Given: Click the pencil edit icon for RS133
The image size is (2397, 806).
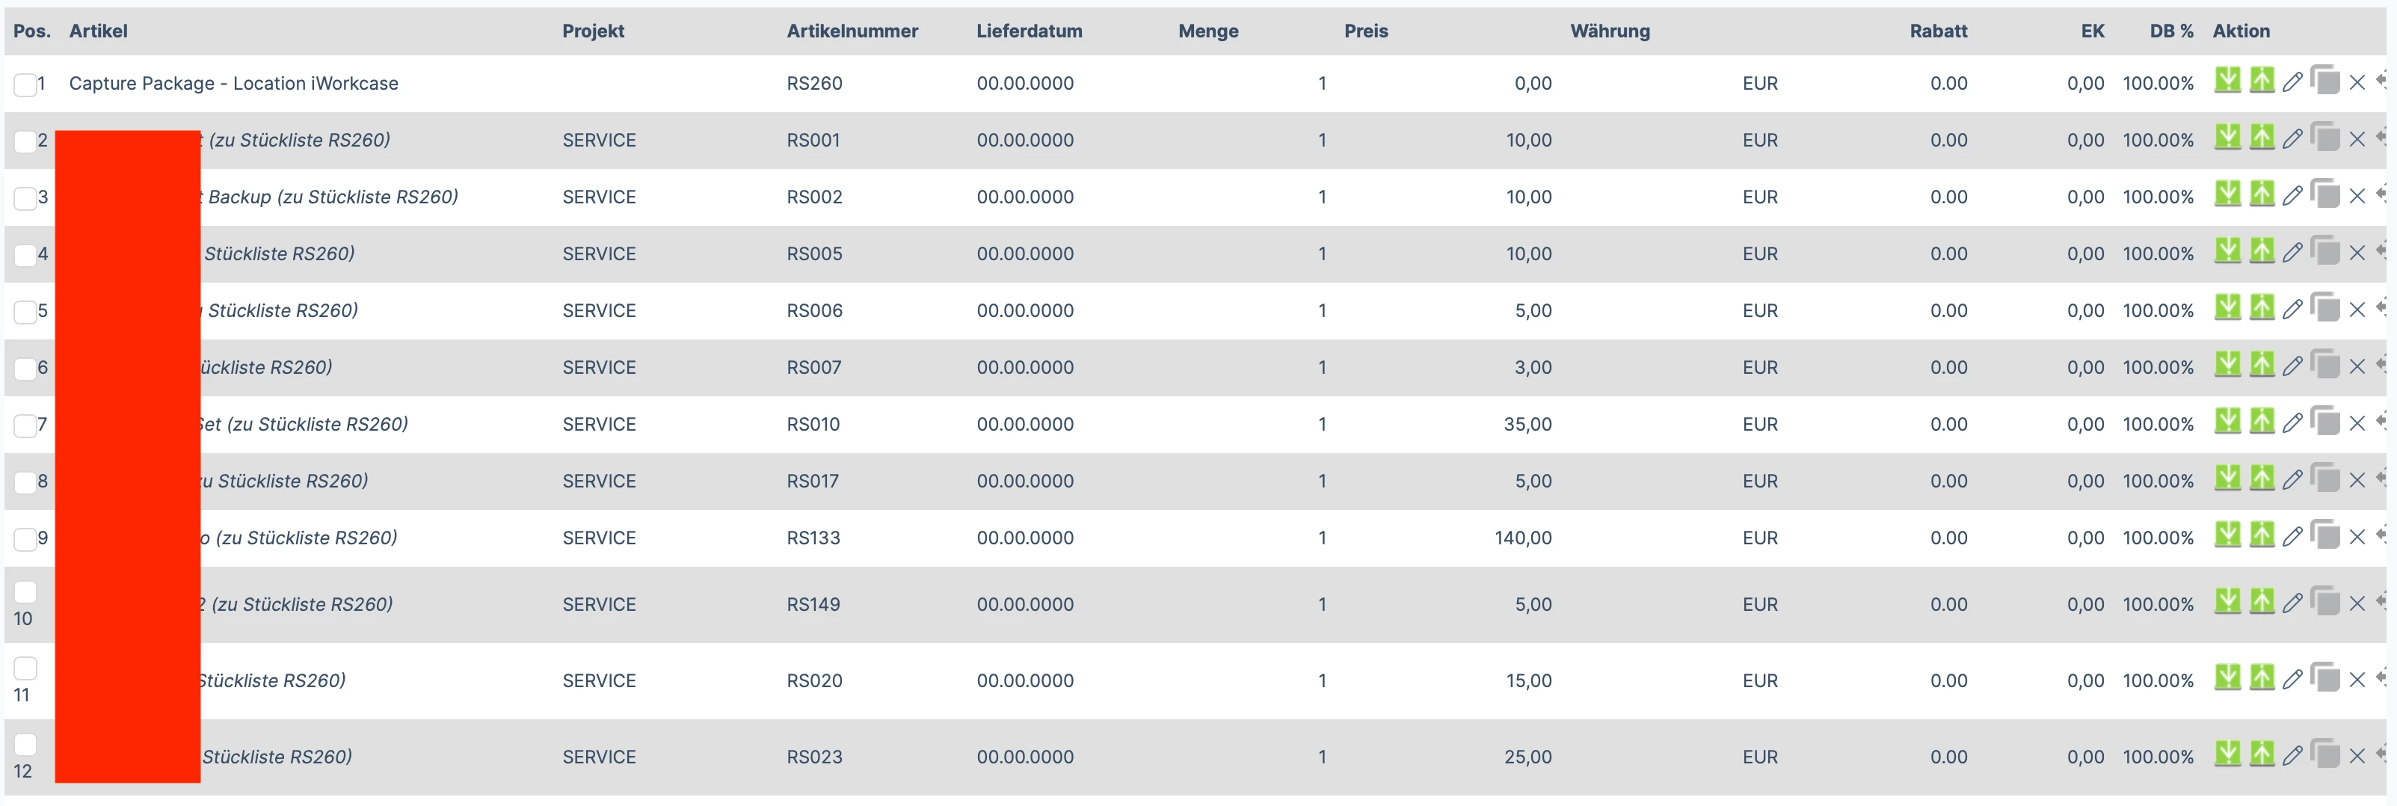Looking at the screenshot, I should (2293, 537).
